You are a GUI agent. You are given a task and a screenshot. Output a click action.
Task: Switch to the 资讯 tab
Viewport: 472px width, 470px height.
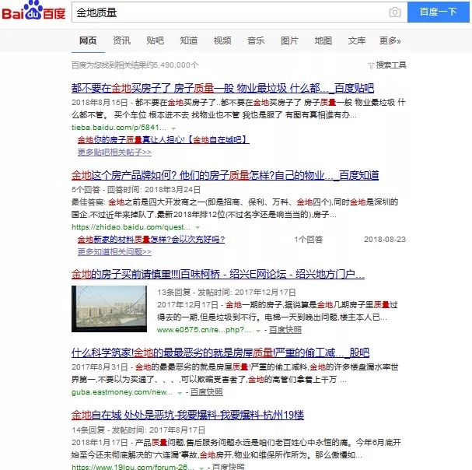[121, 40]
